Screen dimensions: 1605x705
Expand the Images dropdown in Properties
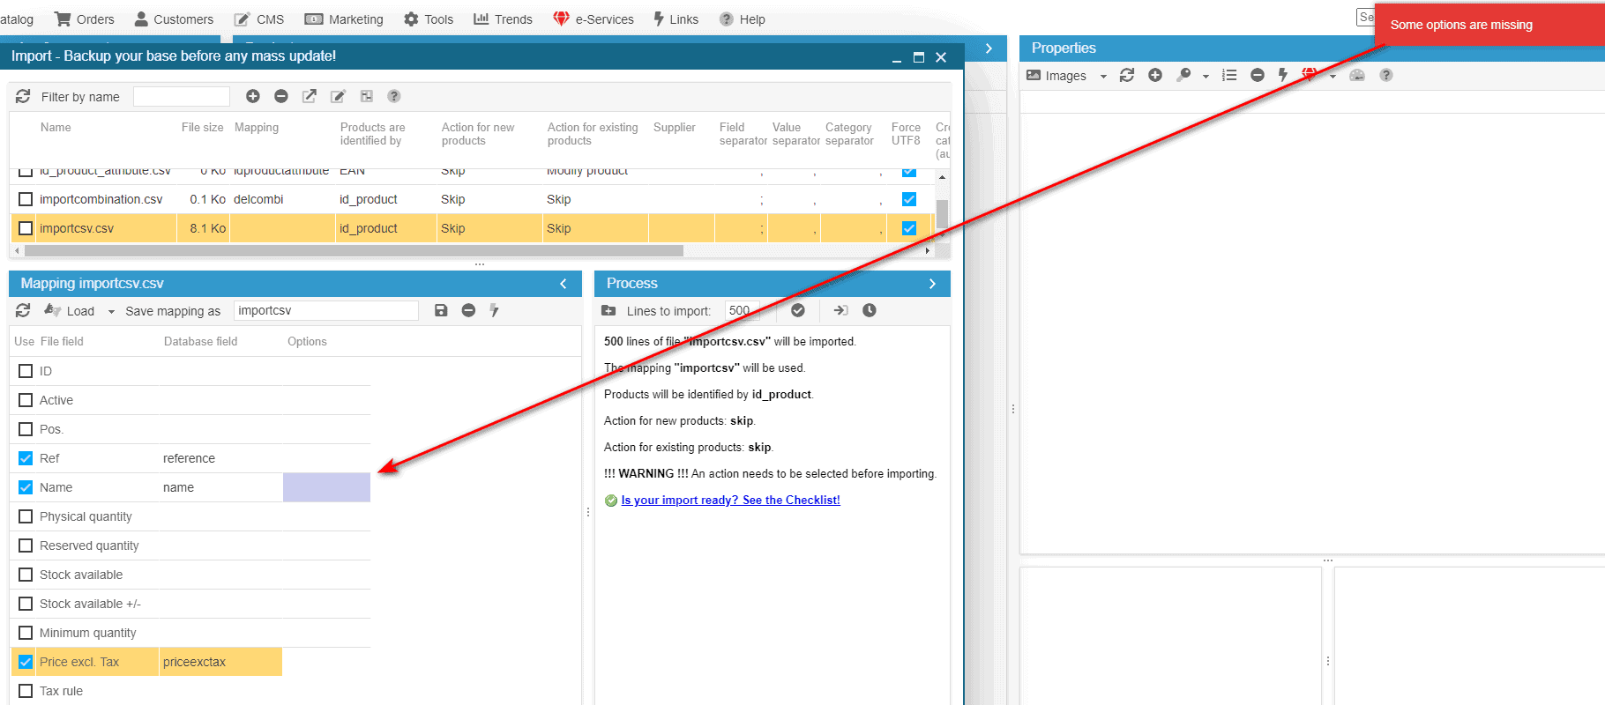tap(1102, 77)
